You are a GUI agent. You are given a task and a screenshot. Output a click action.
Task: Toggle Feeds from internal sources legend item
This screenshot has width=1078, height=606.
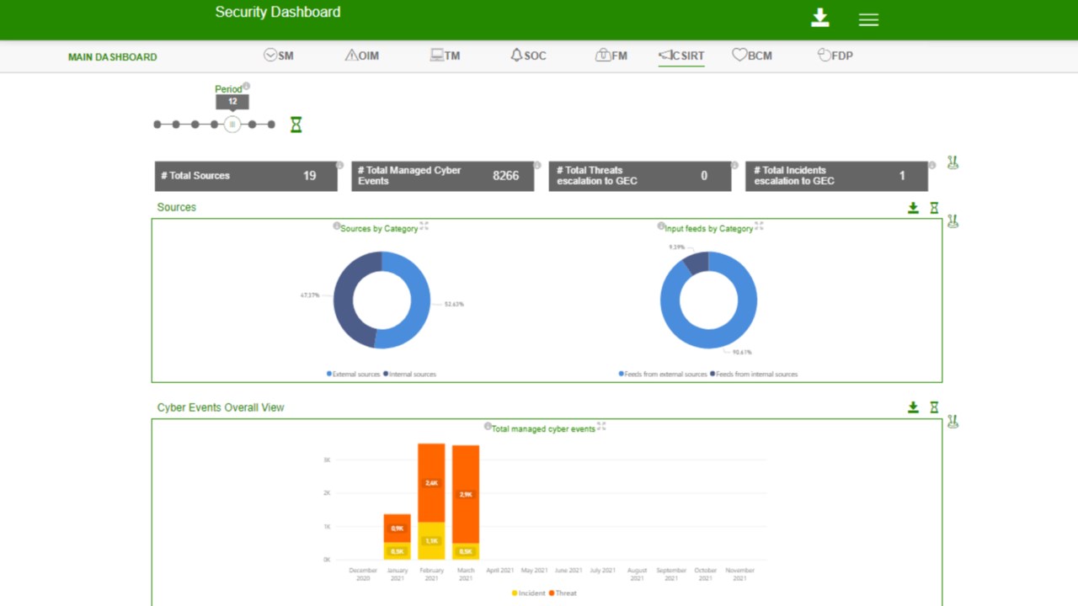coord(754,374)
